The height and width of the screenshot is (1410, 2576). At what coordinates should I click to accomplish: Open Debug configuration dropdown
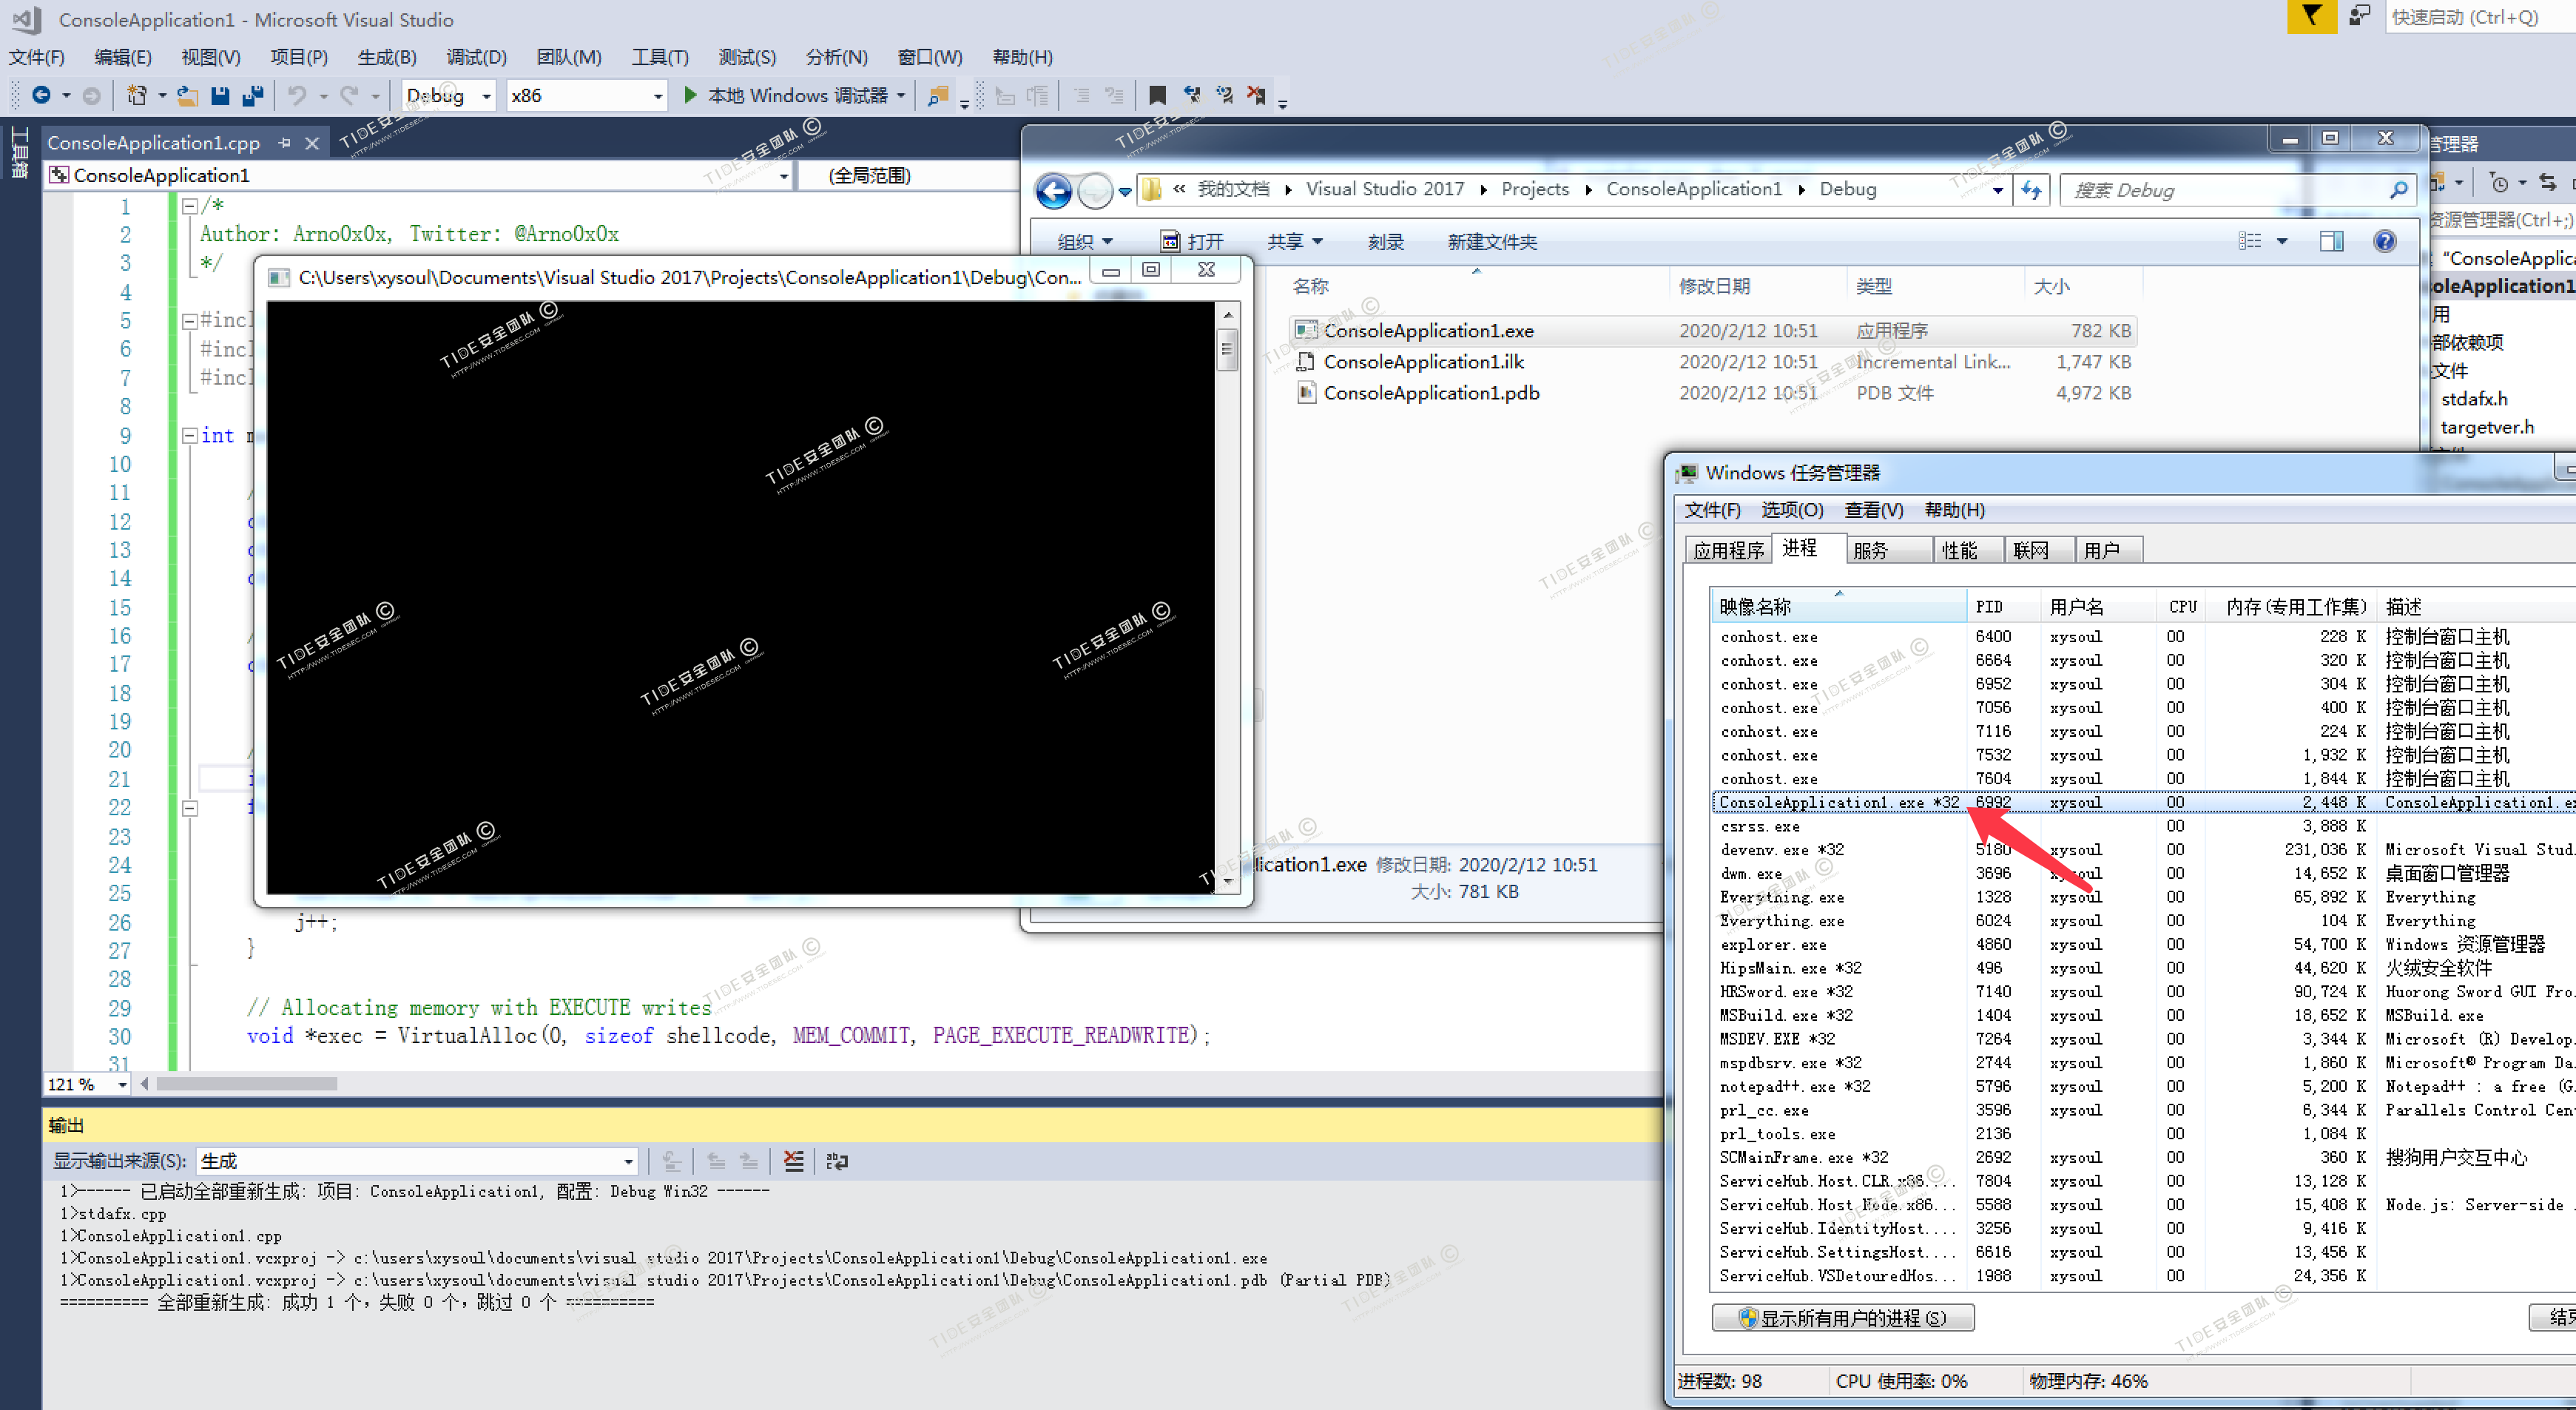pyautogui.click(x=486, y=96)
